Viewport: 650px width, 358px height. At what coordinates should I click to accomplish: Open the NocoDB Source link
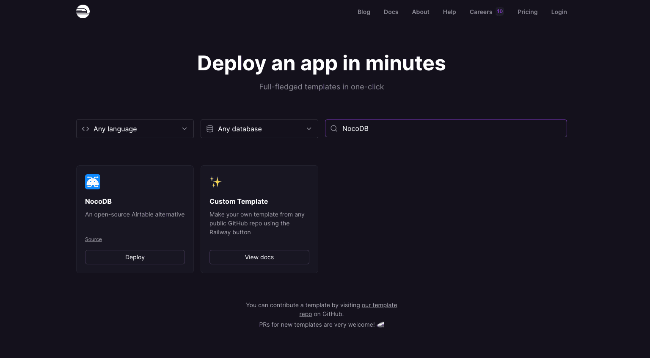tap(93, 239)
